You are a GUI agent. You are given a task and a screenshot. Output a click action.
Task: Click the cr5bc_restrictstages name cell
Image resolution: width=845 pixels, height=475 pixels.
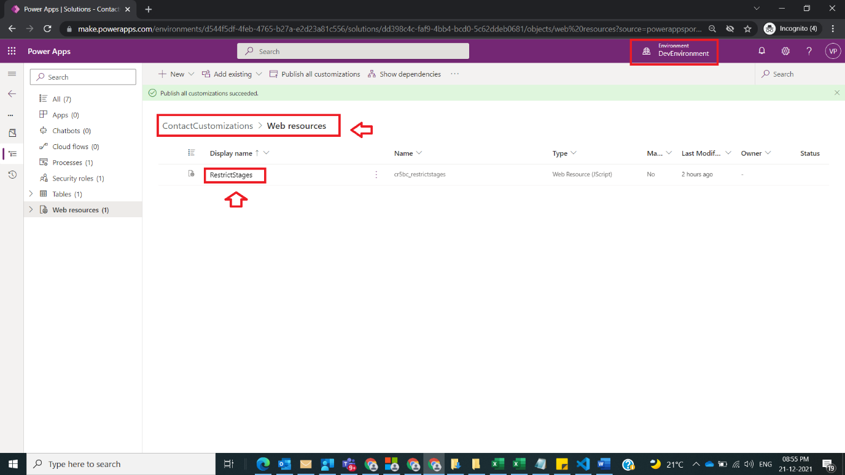point(420,175)
